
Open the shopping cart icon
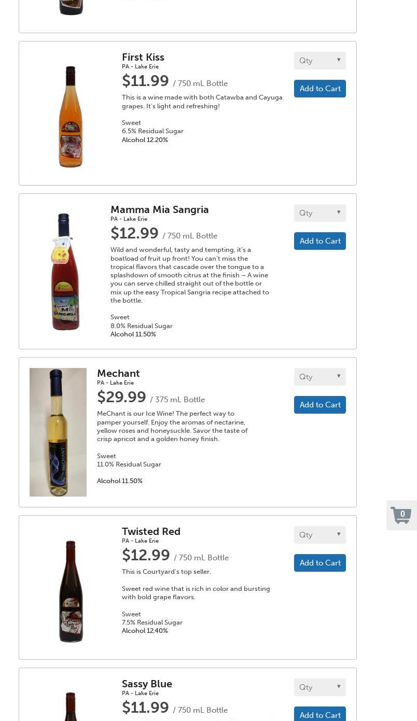pyautogui.click(x=401, y=515)
